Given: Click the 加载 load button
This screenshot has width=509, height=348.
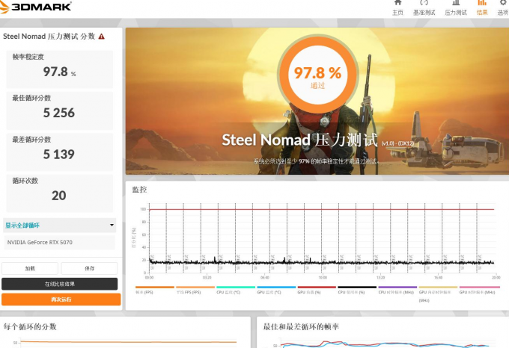Looking at the screenshot, I should 30,268.
